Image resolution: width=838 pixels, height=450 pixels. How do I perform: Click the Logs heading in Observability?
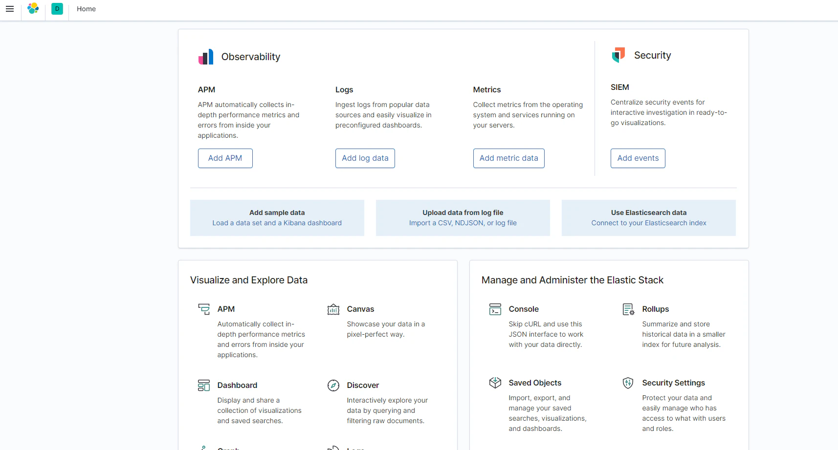pos(344,90)
